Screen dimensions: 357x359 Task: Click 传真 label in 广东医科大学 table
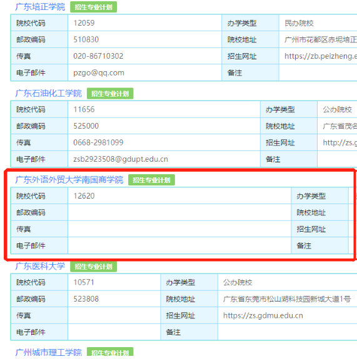click(23, 316)
